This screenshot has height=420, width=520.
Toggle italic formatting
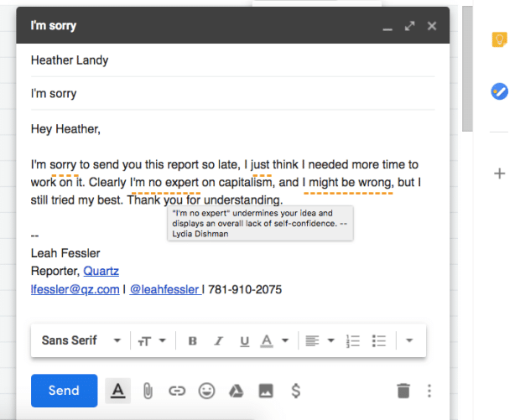pos(218,340)
